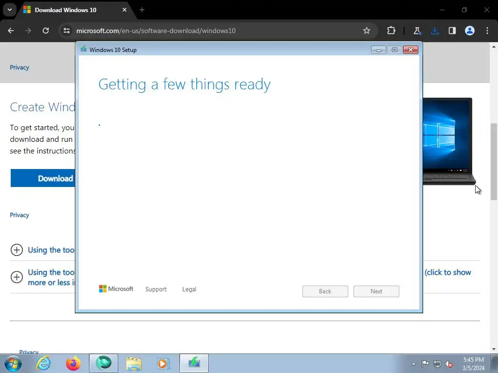This screenshot has width=498, height=373.
Task: Click the Back button in Setup
Action: (325, 291)
